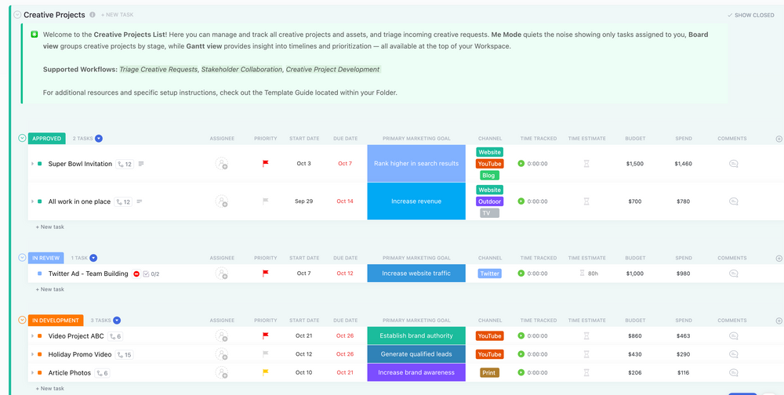Click the Budget column header in In Review
This screenshot has height=395, width=784.
tap(635, 258)
